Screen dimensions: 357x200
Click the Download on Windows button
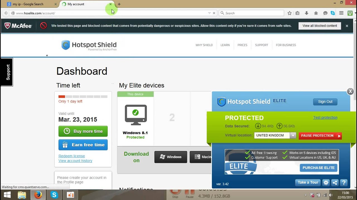tap(171, 157)
